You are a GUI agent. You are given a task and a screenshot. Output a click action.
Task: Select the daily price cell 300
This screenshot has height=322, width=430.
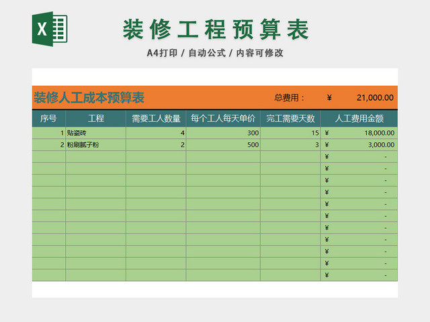tap(223, 133)
